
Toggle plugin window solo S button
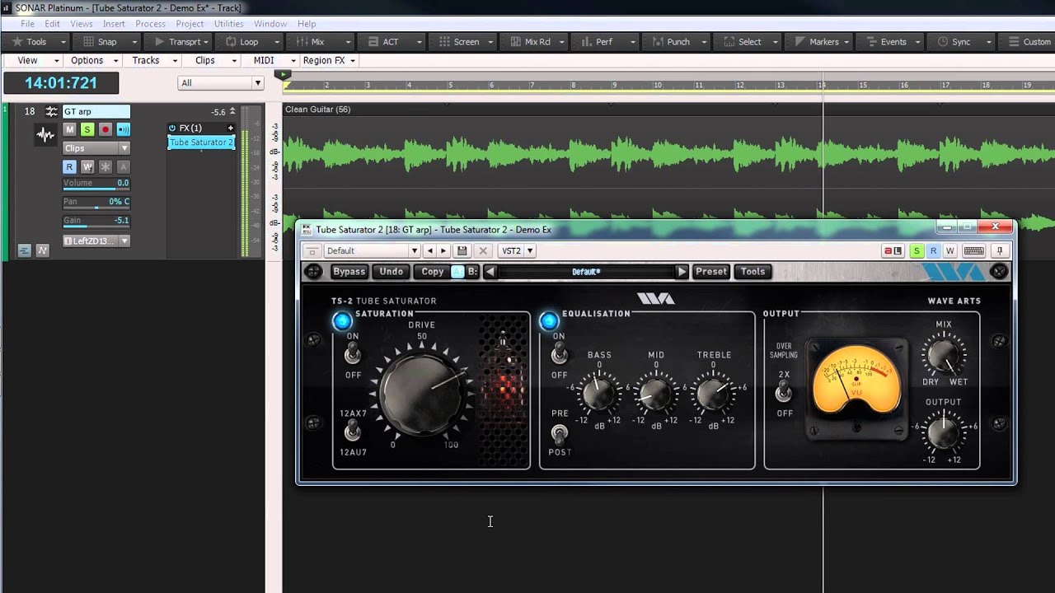click(917, 250)
